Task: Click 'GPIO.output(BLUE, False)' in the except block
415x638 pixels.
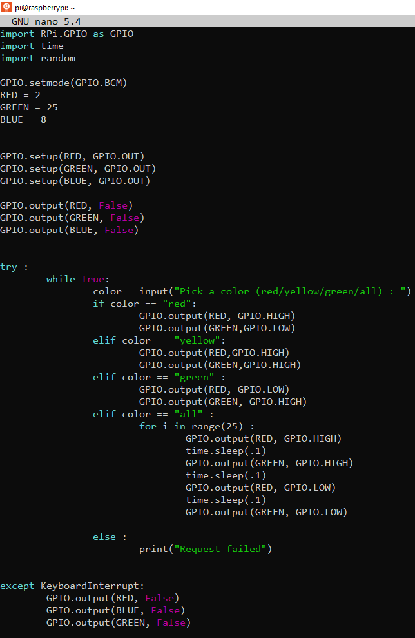Action: (x=116, y=610)
